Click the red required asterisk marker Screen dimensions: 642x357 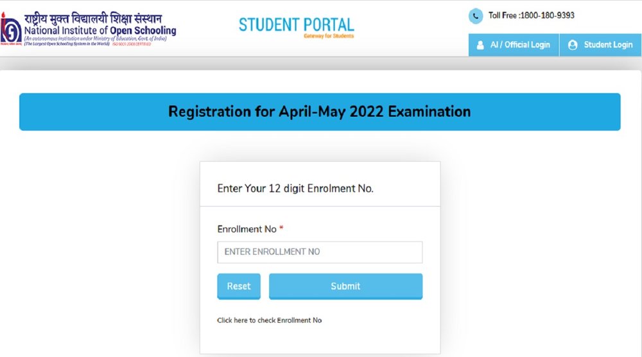tap(281, 228)
